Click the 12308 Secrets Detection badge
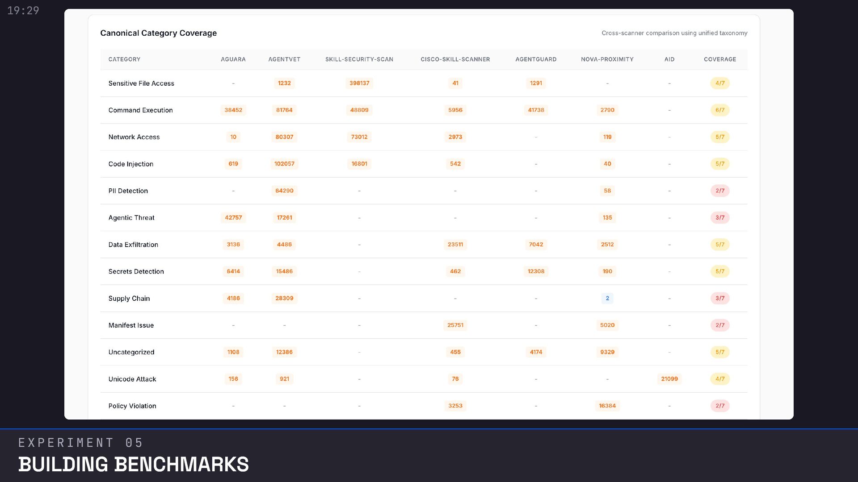Viewport: 858px width, 482px height. coord(536,271)
